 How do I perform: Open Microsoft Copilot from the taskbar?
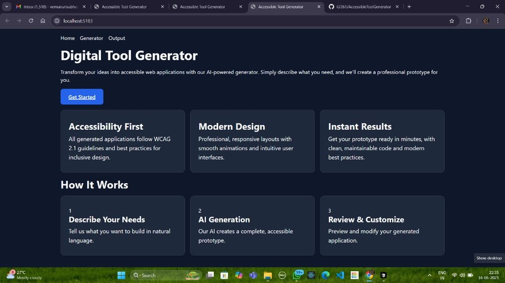click(x=239, y=276)
